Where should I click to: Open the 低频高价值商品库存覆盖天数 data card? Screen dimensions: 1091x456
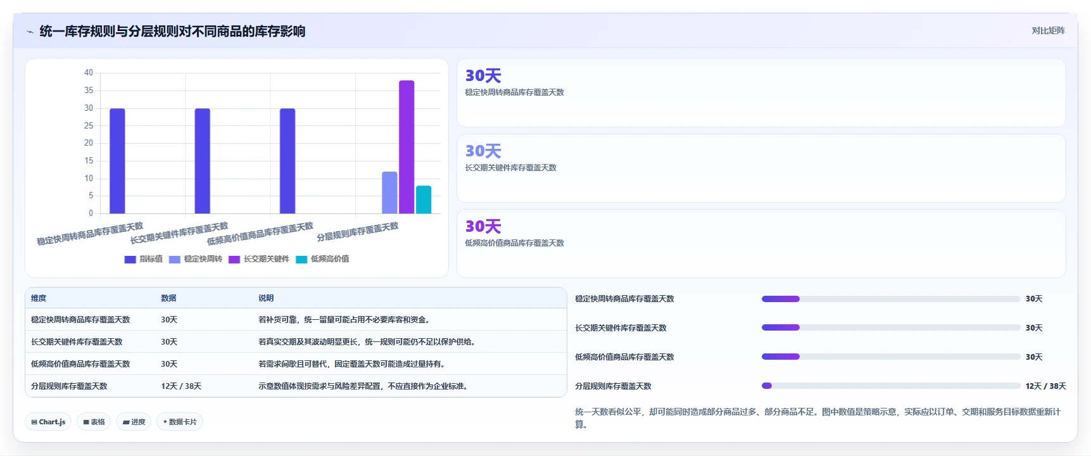[761, 244]
